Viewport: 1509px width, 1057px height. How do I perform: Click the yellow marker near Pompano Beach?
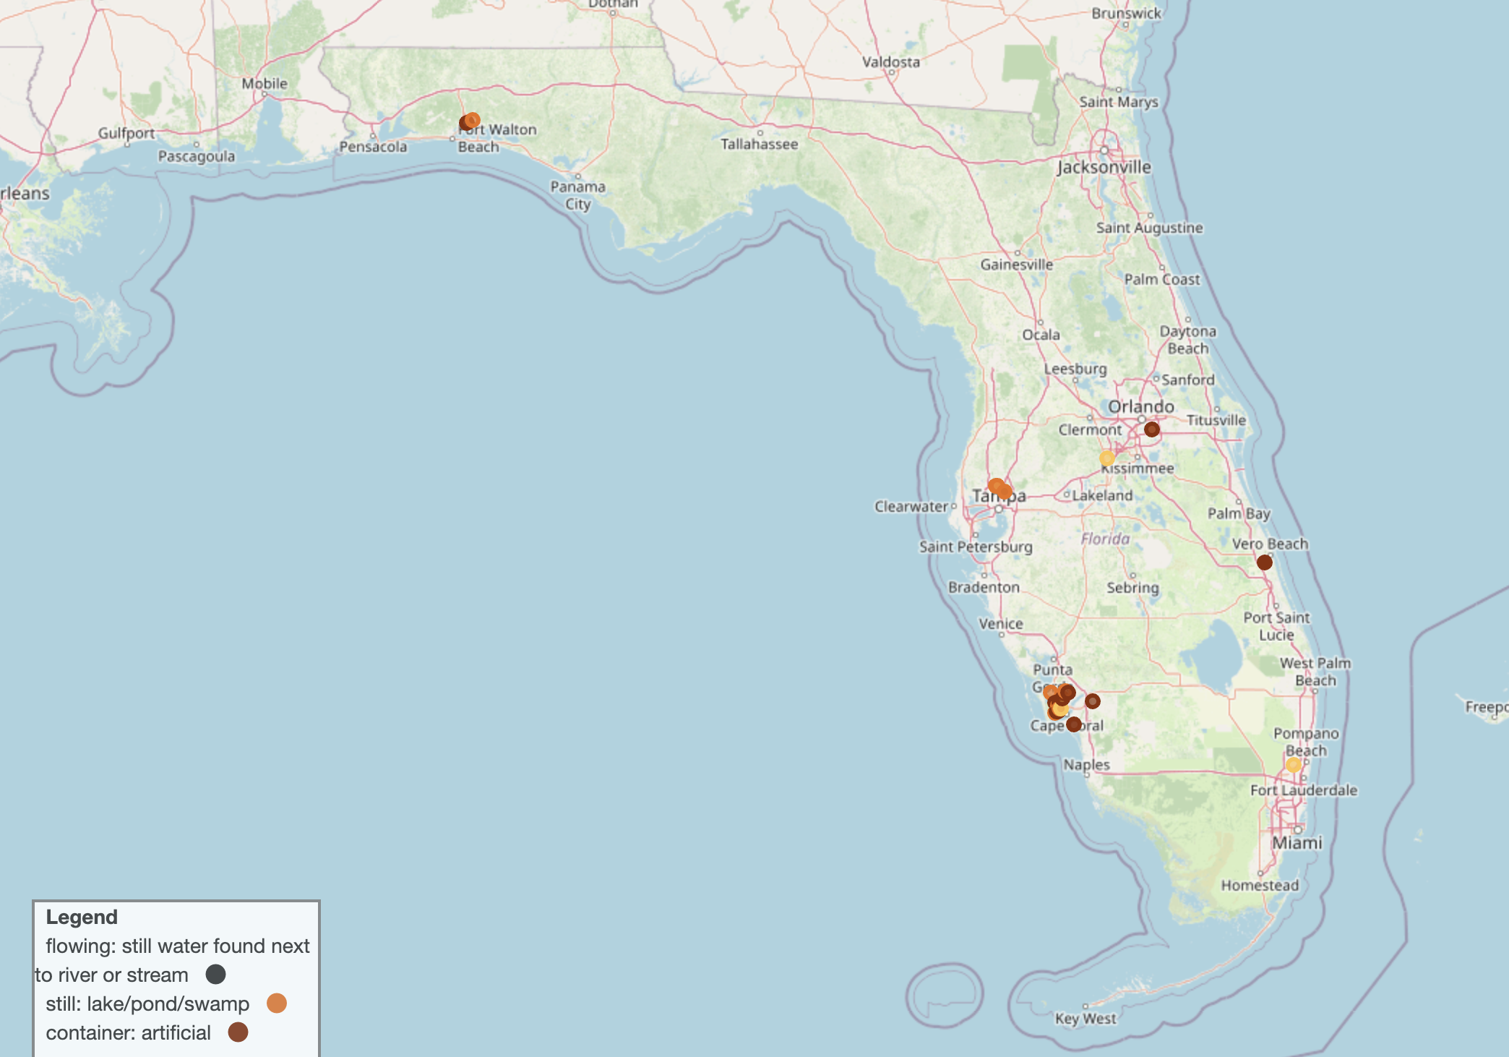pos(1293,765)
